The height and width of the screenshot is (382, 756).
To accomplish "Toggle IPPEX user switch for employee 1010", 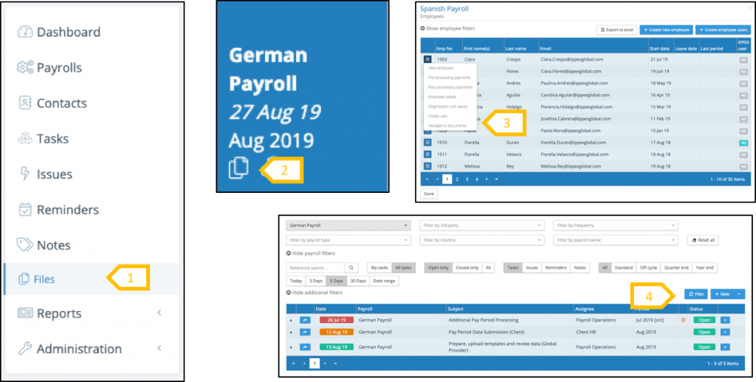I will click(x=743, y=142).
